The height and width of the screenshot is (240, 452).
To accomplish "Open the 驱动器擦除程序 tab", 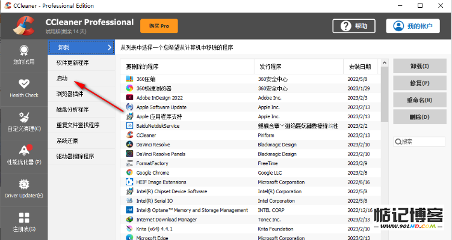I will (81, 157).
